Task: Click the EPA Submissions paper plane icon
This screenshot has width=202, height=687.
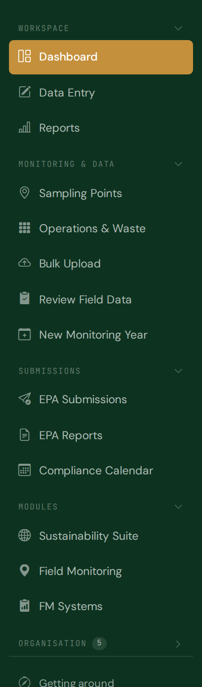Action: (24, 399)
